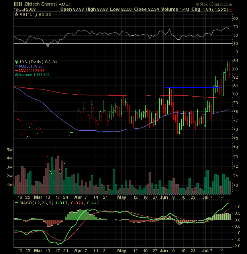Click the Chg -1.04 (-1.25%) value
Viewport: 247px width, 254px height.
point(210,10)
